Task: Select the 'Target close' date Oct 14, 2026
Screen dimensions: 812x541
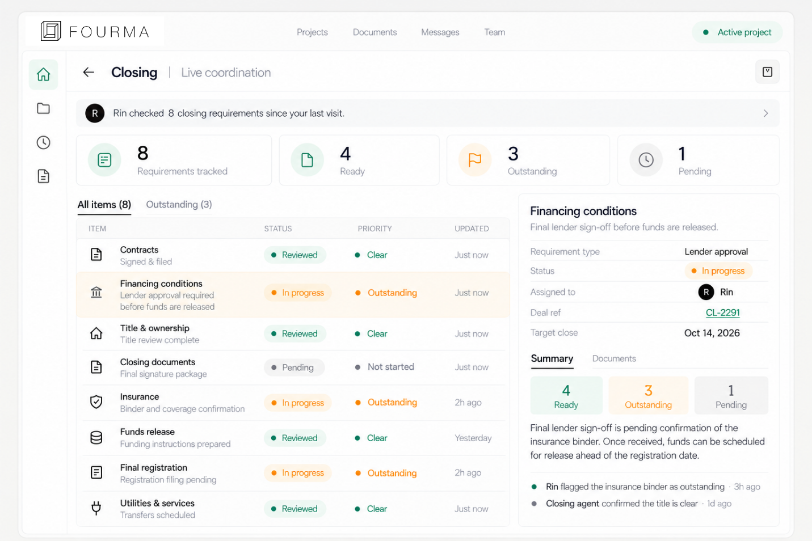Action: pos(712,333)
